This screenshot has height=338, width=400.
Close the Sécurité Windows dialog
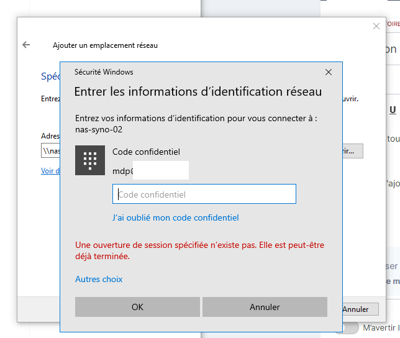[x=329, y=72]
